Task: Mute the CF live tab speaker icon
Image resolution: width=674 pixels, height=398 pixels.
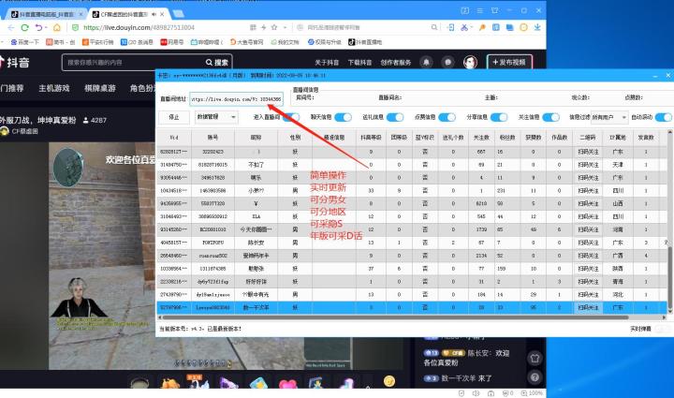Action: (154, 14)
